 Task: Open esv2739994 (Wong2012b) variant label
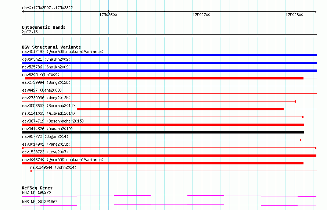tap(46, 82)
